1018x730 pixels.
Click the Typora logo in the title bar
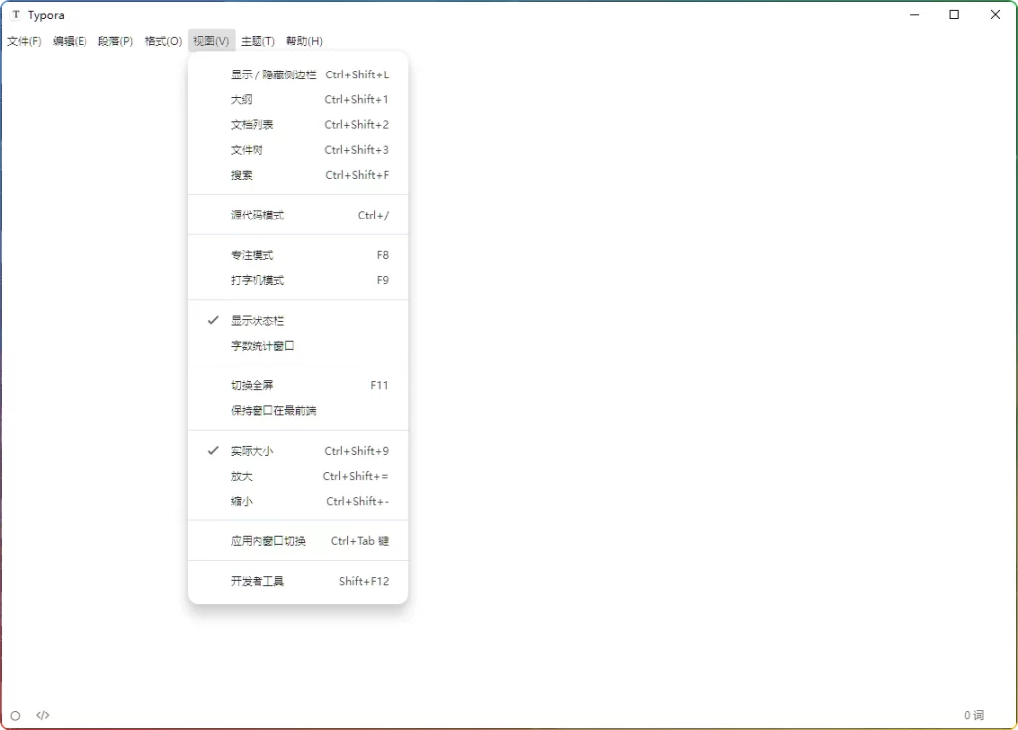(14, 14)
